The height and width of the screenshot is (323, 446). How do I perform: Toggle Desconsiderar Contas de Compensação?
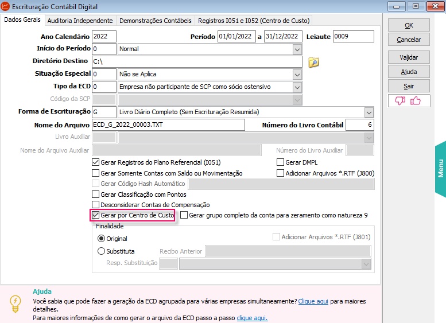[95, 205]
